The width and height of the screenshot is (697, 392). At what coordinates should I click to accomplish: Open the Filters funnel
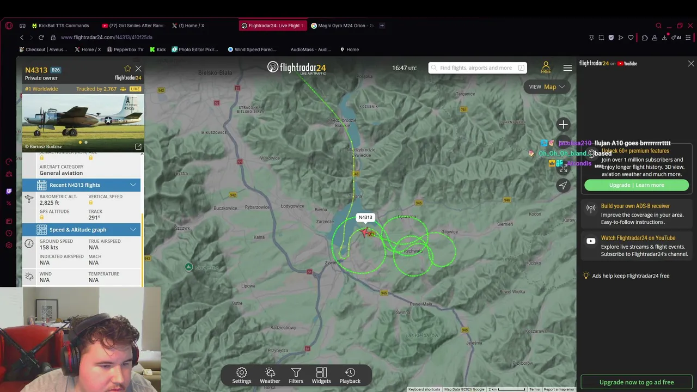(x=296, y=375)
